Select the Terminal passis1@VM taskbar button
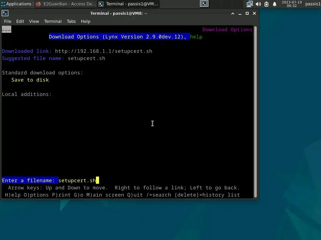 (129, 4)
